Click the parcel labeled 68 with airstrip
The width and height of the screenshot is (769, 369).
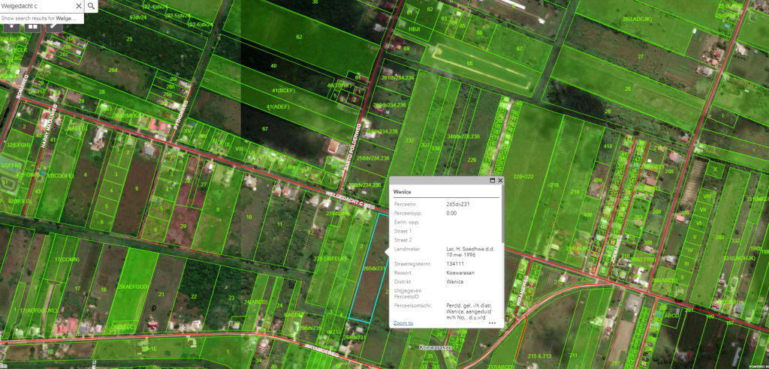click(x=469, y=64)
